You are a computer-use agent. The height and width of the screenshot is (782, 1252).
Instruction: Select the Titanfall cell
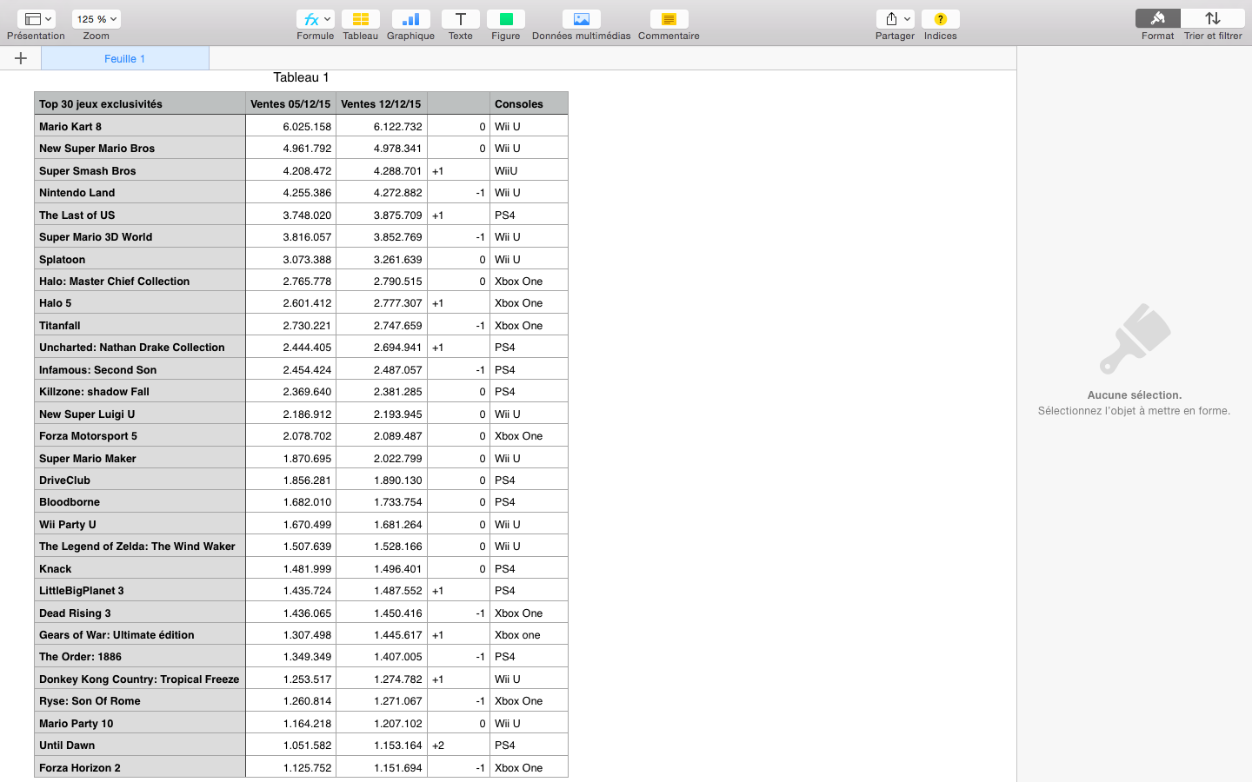140,325
